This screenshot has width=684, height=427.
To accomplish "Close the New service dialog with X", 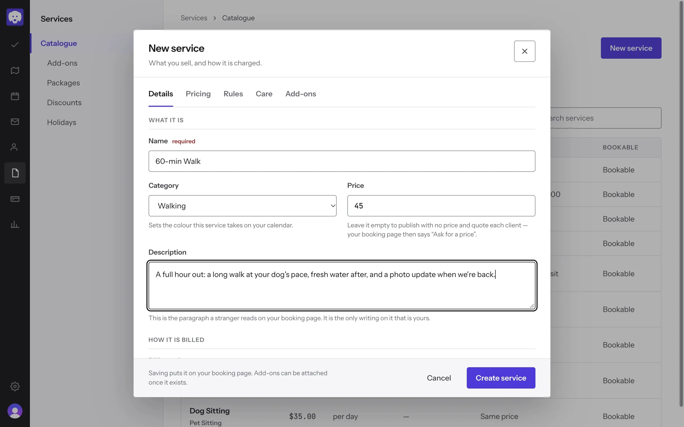I will [x=524, y=51].
